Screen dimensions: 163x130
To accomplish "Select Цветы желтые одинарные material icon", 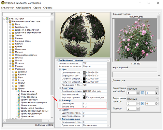I will click(19, 103).
